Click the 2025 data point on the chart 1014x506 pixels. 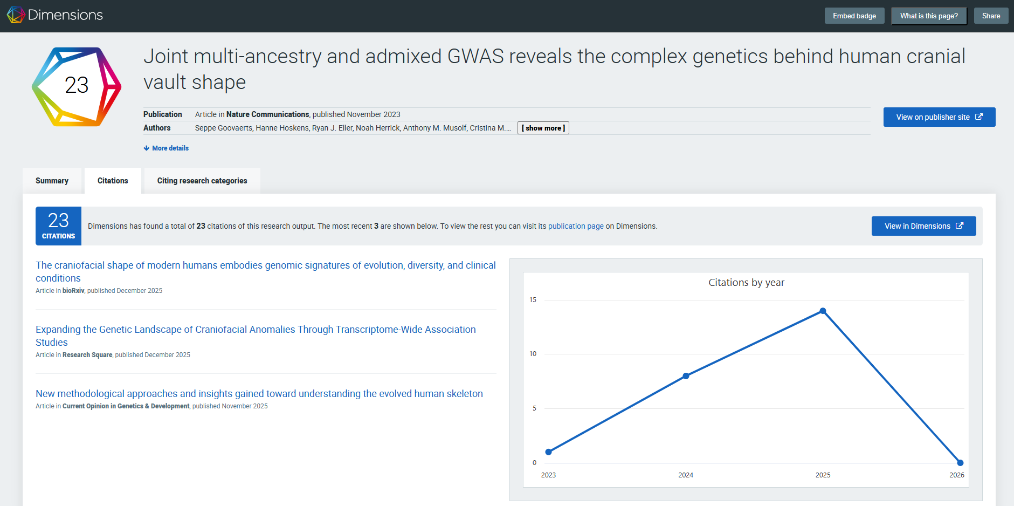(823, 311)
